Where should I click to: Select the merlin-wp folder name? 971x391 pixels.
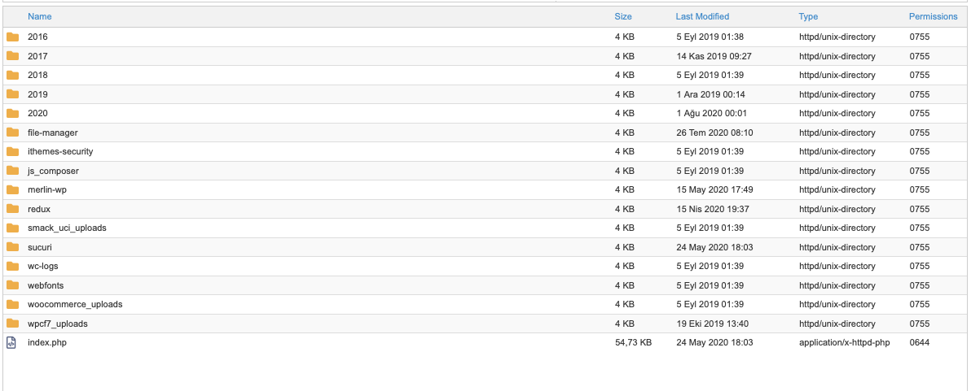coord(47,189)
